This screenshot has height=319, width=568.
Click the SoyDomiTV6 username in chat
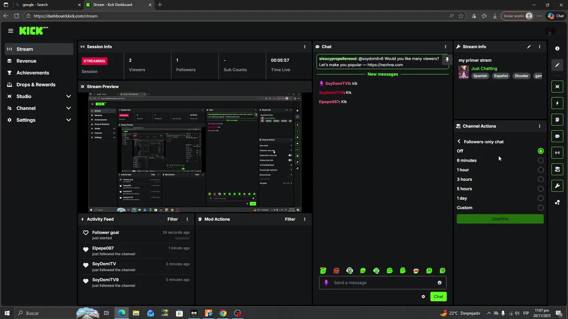click(x=338, y=83)
